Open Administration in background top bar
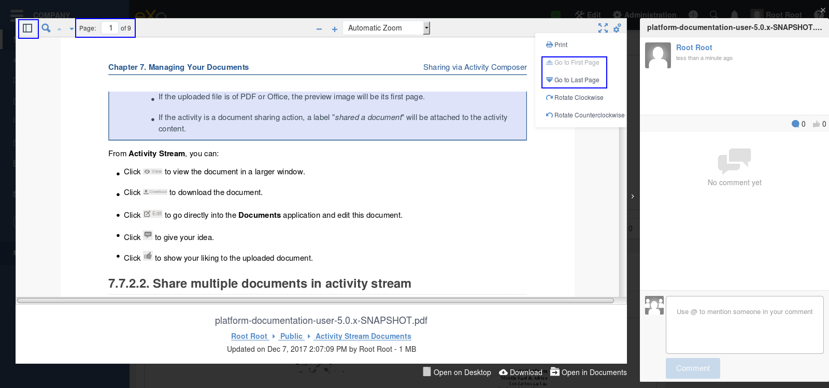Image resolution: width=829 pixels, height=388 pixels. tap(645, 15)
